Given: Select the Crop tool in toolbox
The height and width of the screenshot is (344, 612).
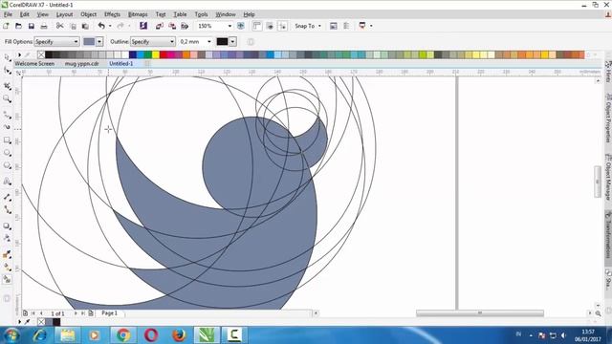Looking at the screenshot, I should [x=7, y=86].
